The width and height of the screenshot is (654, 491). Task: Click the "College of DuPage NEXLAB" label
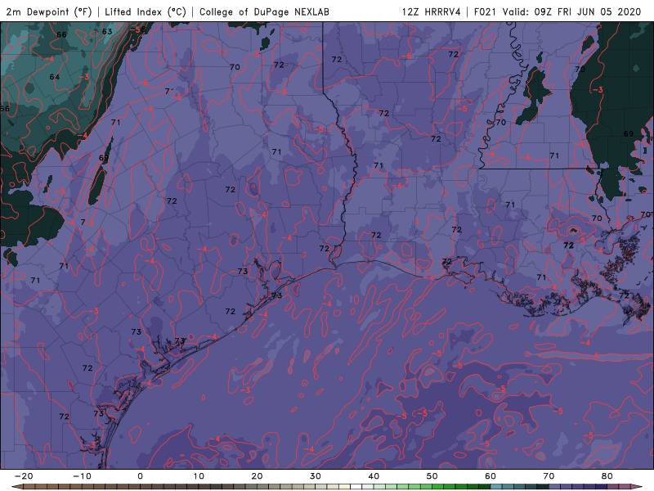click(x=264, y=11)
